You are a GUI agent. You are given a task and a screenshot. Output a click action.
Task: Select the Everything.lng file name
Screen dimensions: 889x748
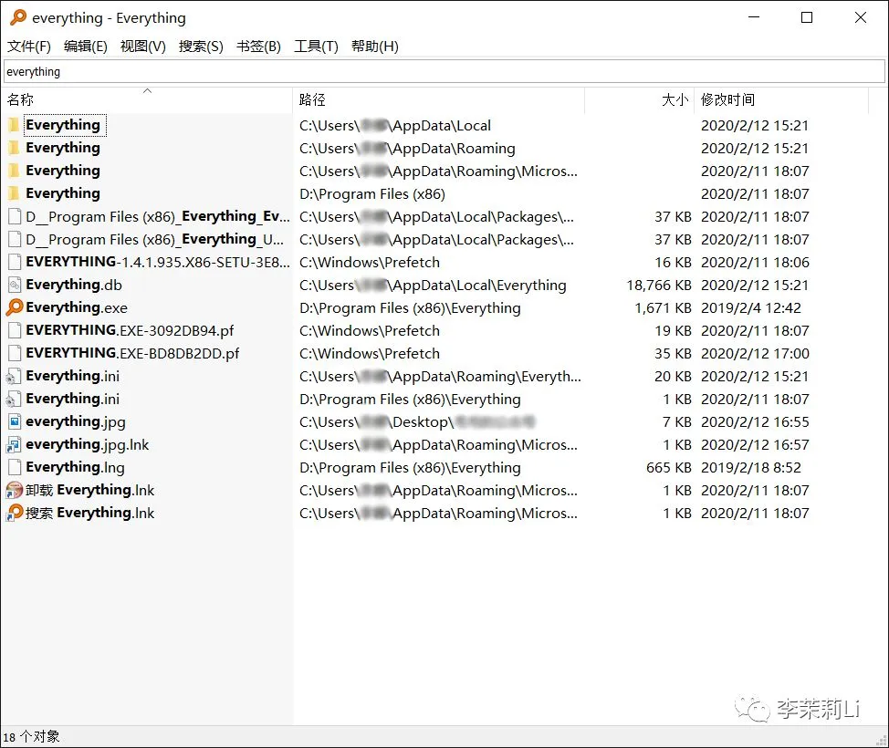(75, 467)
